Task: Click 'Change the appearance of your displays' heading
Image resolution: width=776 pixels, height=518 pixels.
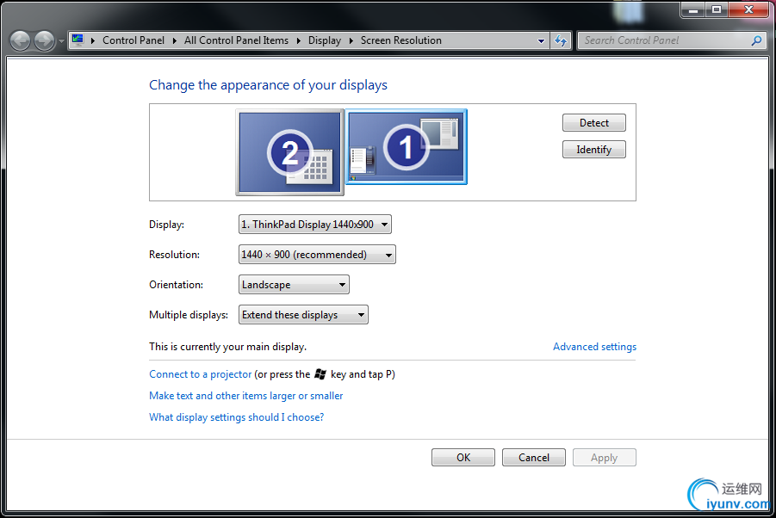Action: pyautogui.click(x=268, y=85)
